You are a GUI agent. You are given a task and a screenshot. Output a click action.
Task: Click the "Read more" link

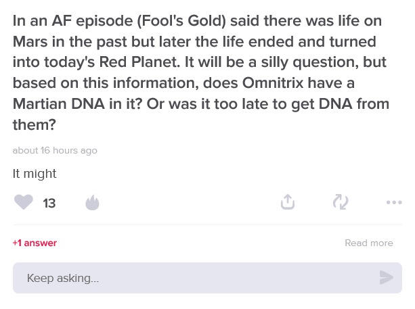(x=368, y=243)
